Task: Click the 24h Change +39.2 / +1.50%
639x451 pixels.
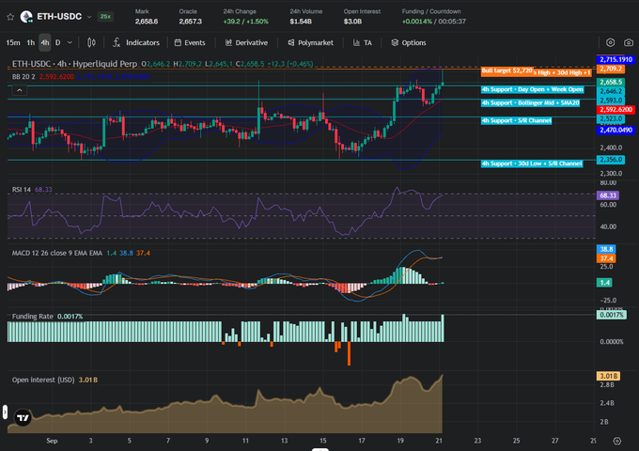Action: [x=246, y=22]
